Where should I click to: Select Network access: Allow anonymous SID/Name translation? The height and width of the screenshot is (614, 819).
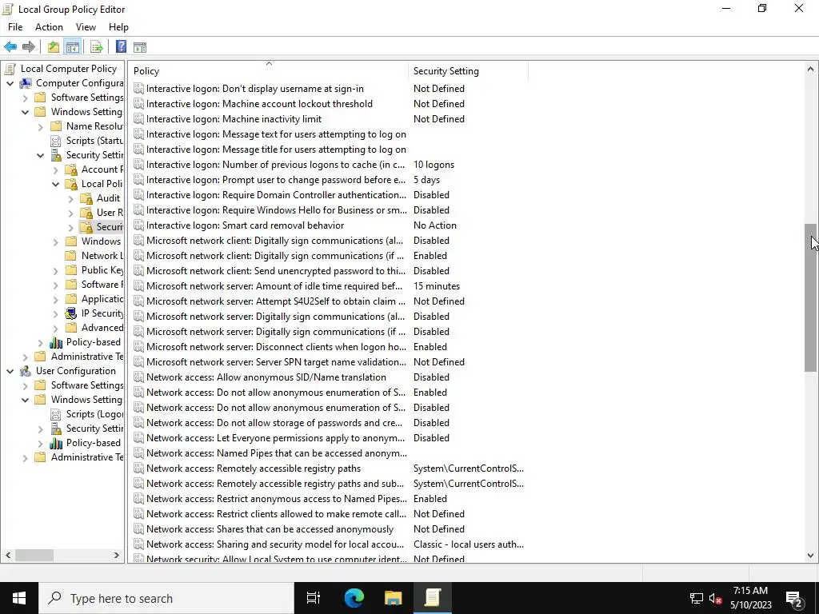266,377
